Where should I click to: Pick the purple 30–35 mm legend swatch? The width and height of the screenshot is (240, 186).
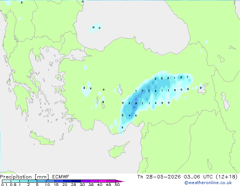pyautogui.click(x=85, y=181)
